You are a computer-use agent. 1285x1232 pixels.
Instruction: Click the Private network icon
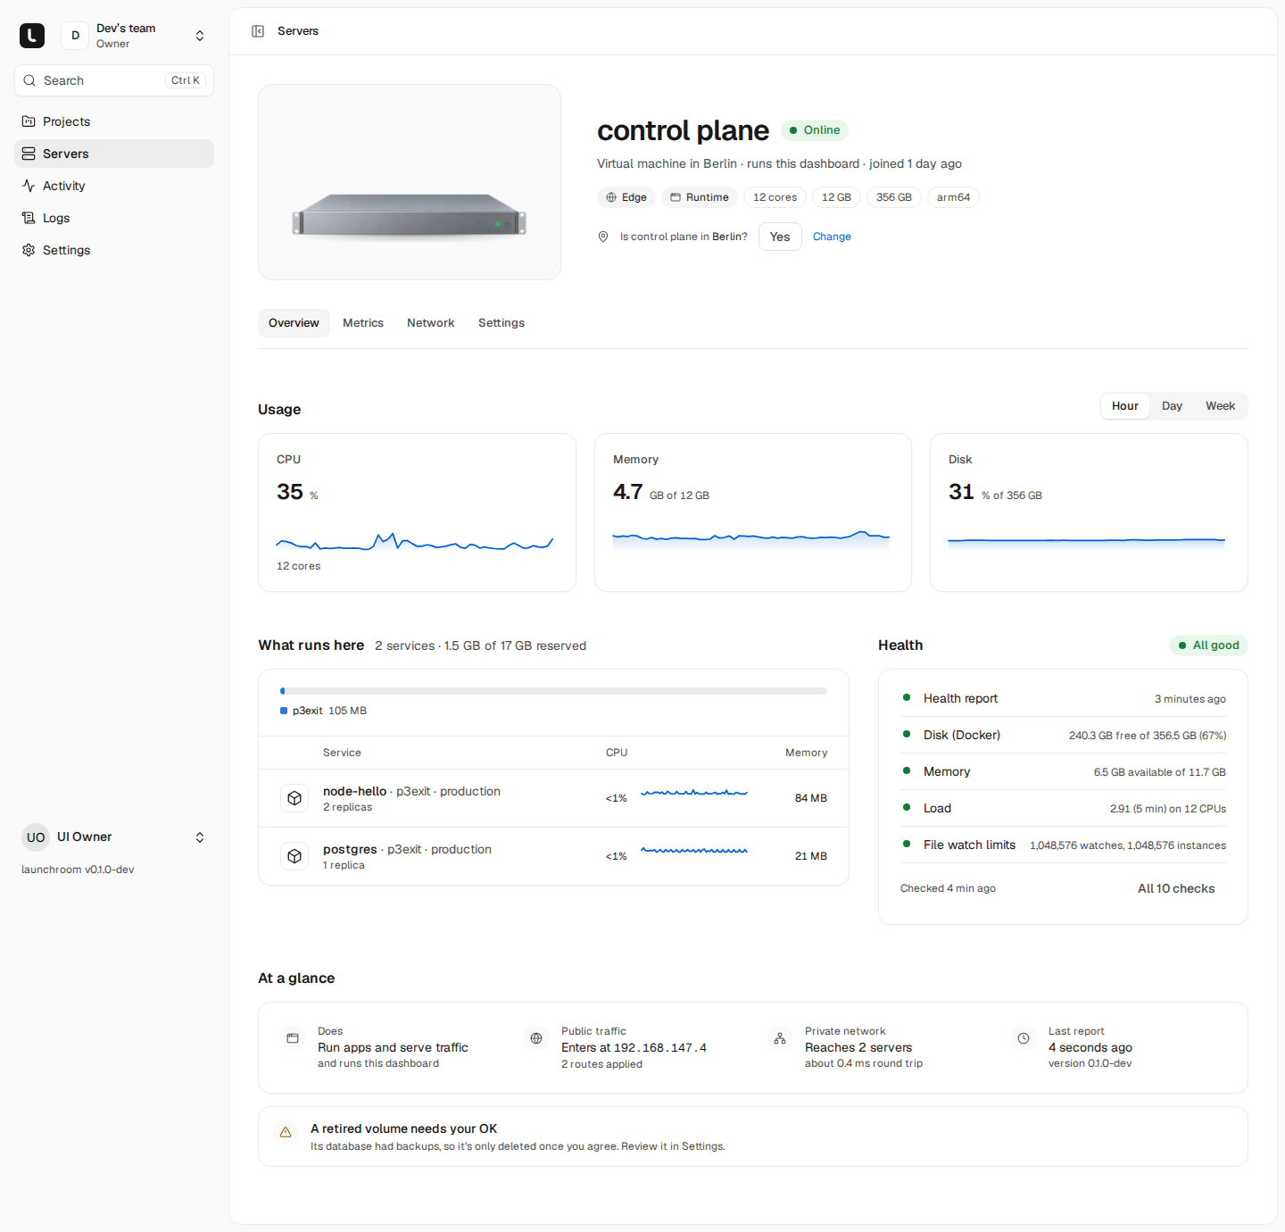[x=780, y=1038]
